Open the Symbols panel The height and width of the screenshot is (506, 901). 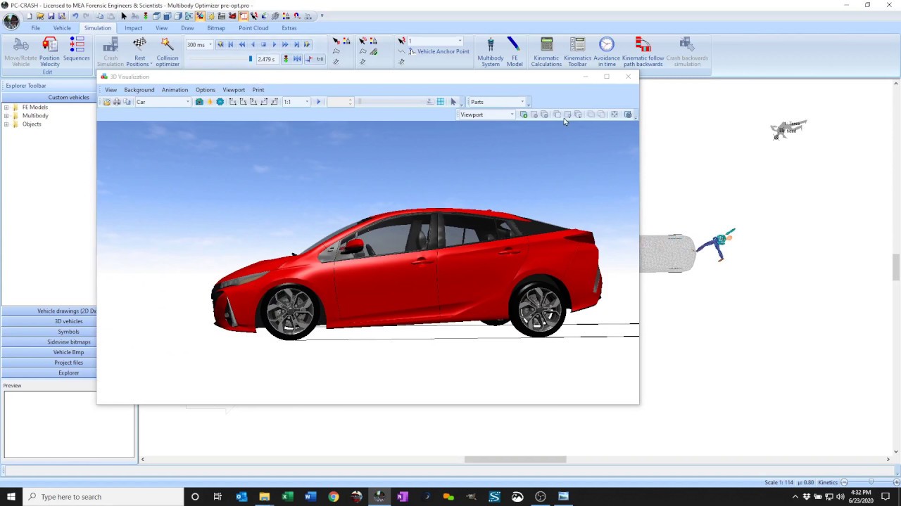click(49, 332)
